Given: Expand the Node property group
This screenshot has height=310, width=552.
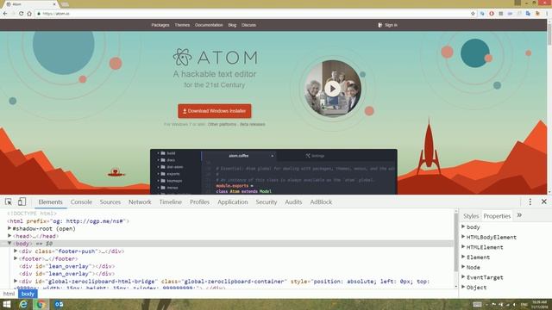Looking at the screenshot, I should tap(463, 267).
